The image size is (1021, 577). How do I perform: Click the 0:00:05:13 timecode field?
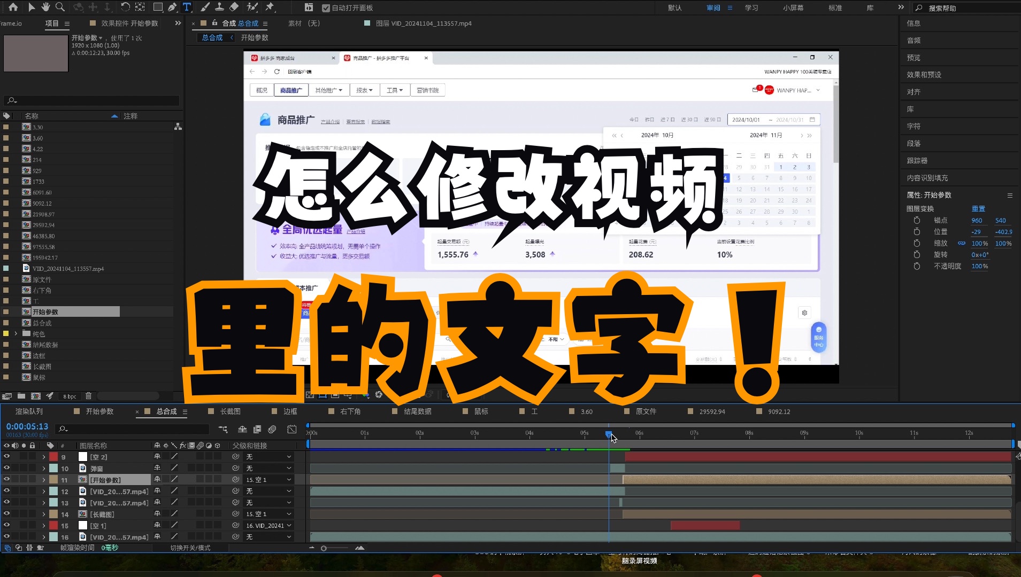(x=27, y=426)
